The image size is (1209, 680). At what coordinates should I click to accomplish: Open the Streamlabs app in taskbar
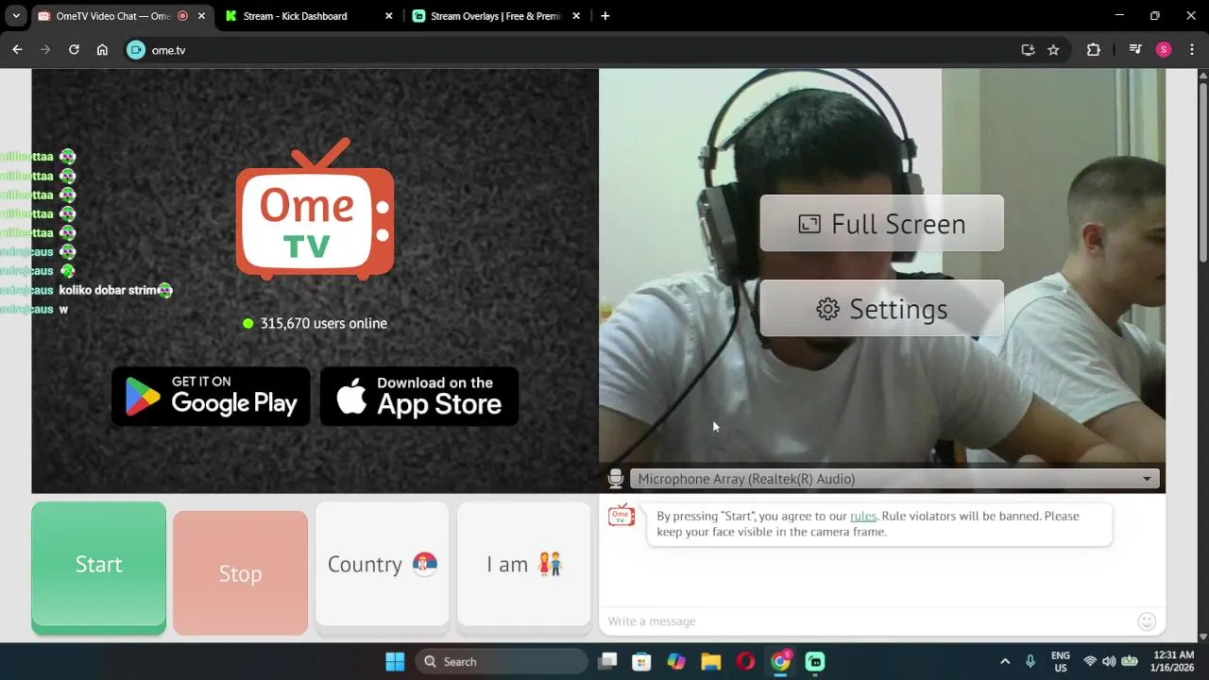[815, 661]
